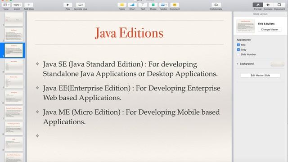
Task: Select slide 3 thumbnail
Action: 14,50
